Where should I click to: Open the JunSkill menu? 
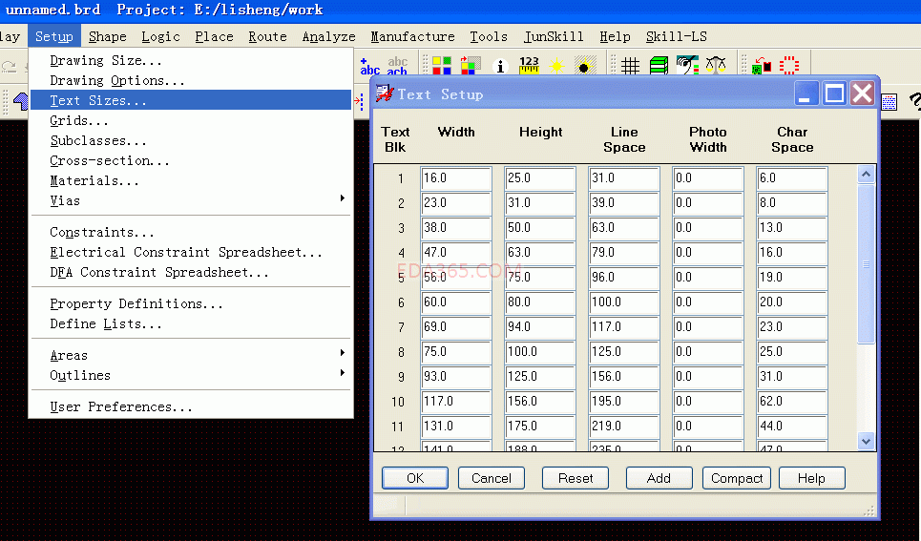coord(554,36)
